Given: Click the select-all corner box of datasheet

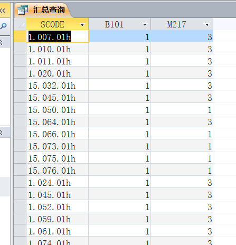Looking at the screenshot, I should 20,24.
